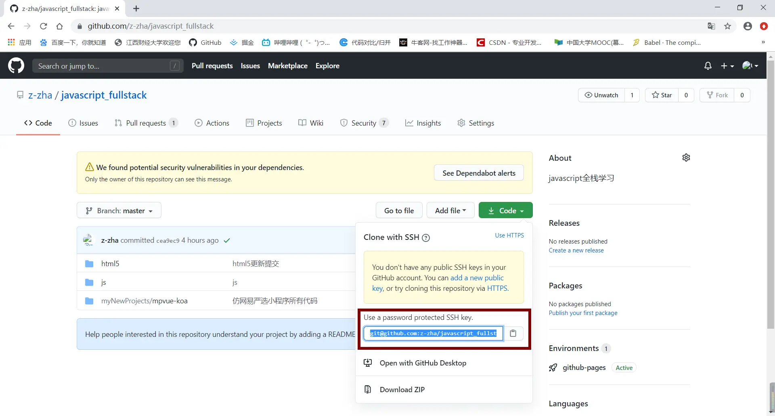Image resolution: width=775 pixels, height=416 pixels.
Task: Copy the SSH clone URL to clipboard
Action: pyautogui.click(x=513, y=333)
